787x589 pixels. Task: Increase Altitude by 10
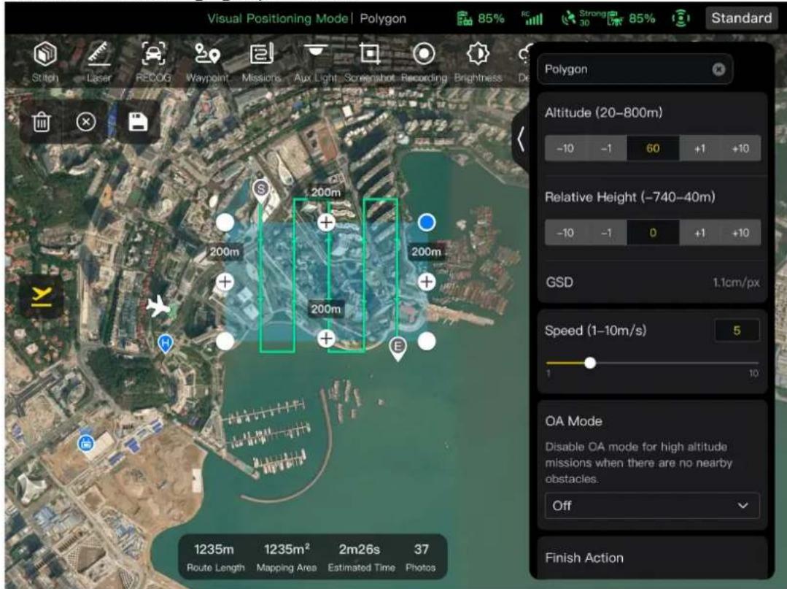pos(740,148)
